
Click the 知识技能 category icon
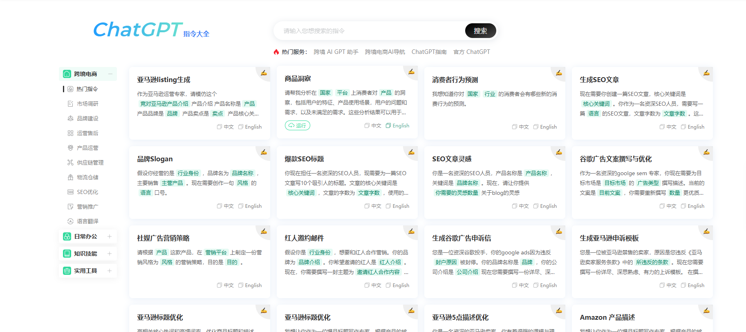pyautogui.click(x=67, y=254)
